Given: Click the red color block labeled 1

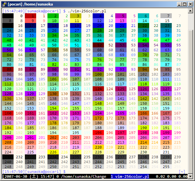Looking at the screenshot, I should tap(30, 16).
